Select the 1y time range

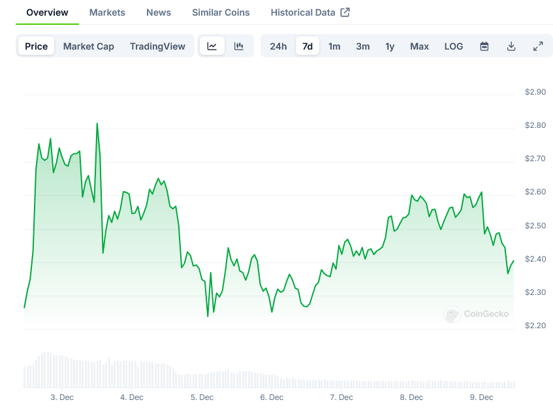[390, 46]
